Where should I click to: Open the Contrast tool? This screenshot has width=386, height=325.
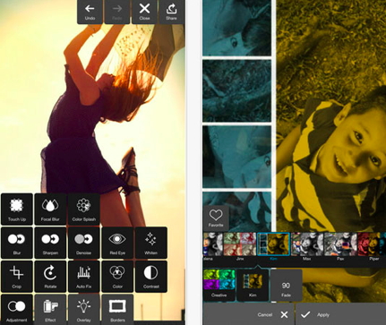[151, 277]
